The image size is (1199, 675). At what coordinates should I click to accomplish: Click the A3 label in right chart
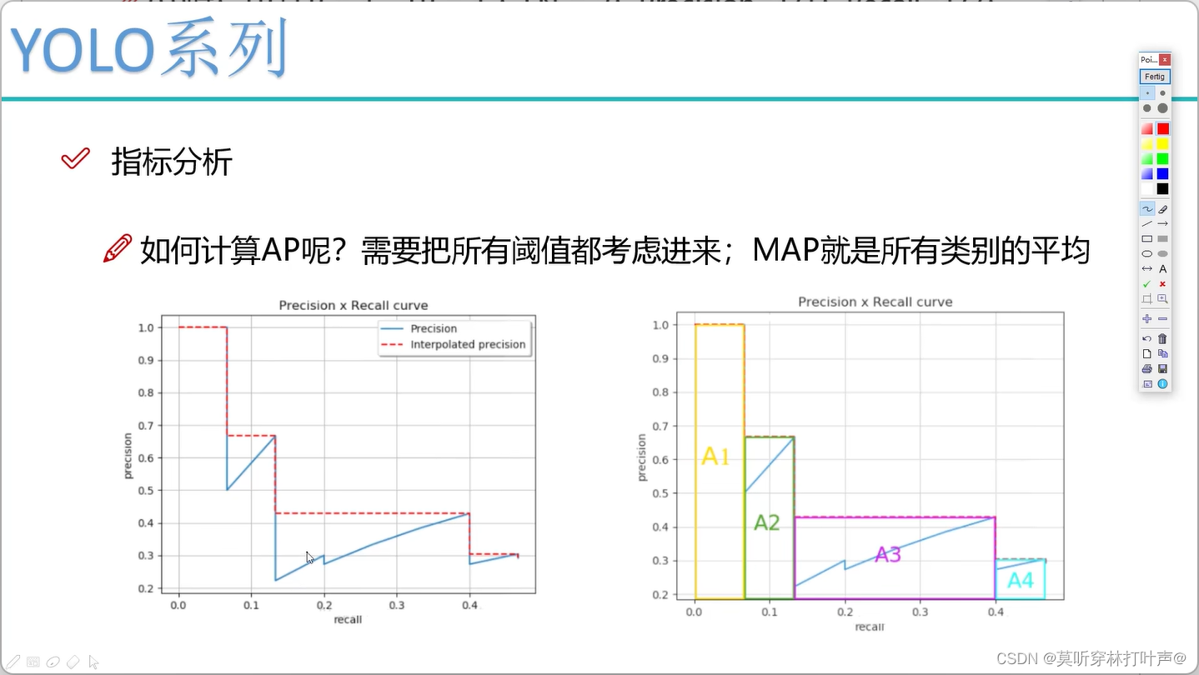point(888,554)
